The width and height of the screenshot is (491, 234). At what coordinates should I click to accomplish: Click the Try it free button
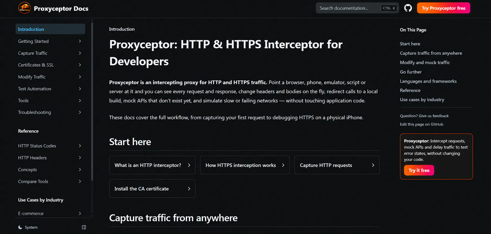coord(419,170)
